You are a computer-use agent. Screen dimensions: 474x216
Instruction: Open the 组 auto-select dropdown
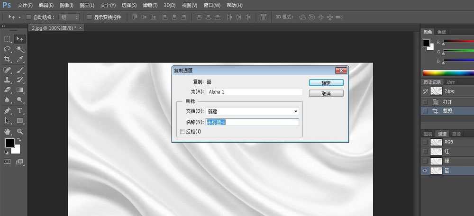pos(69,17)
